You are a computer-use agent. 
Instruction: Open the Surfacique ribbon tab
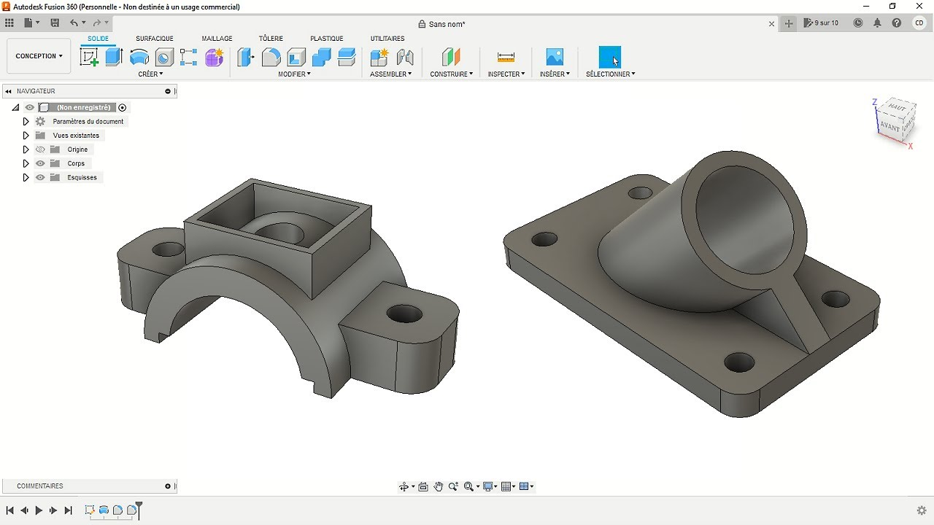pyautogui.click(x=154, y=38)
